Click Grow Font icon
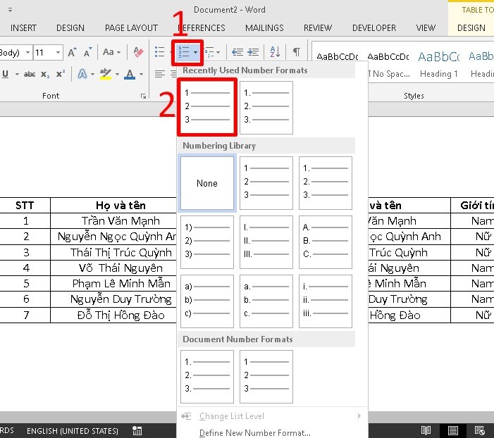Screen dimensions: 494x438 [72, 52]
